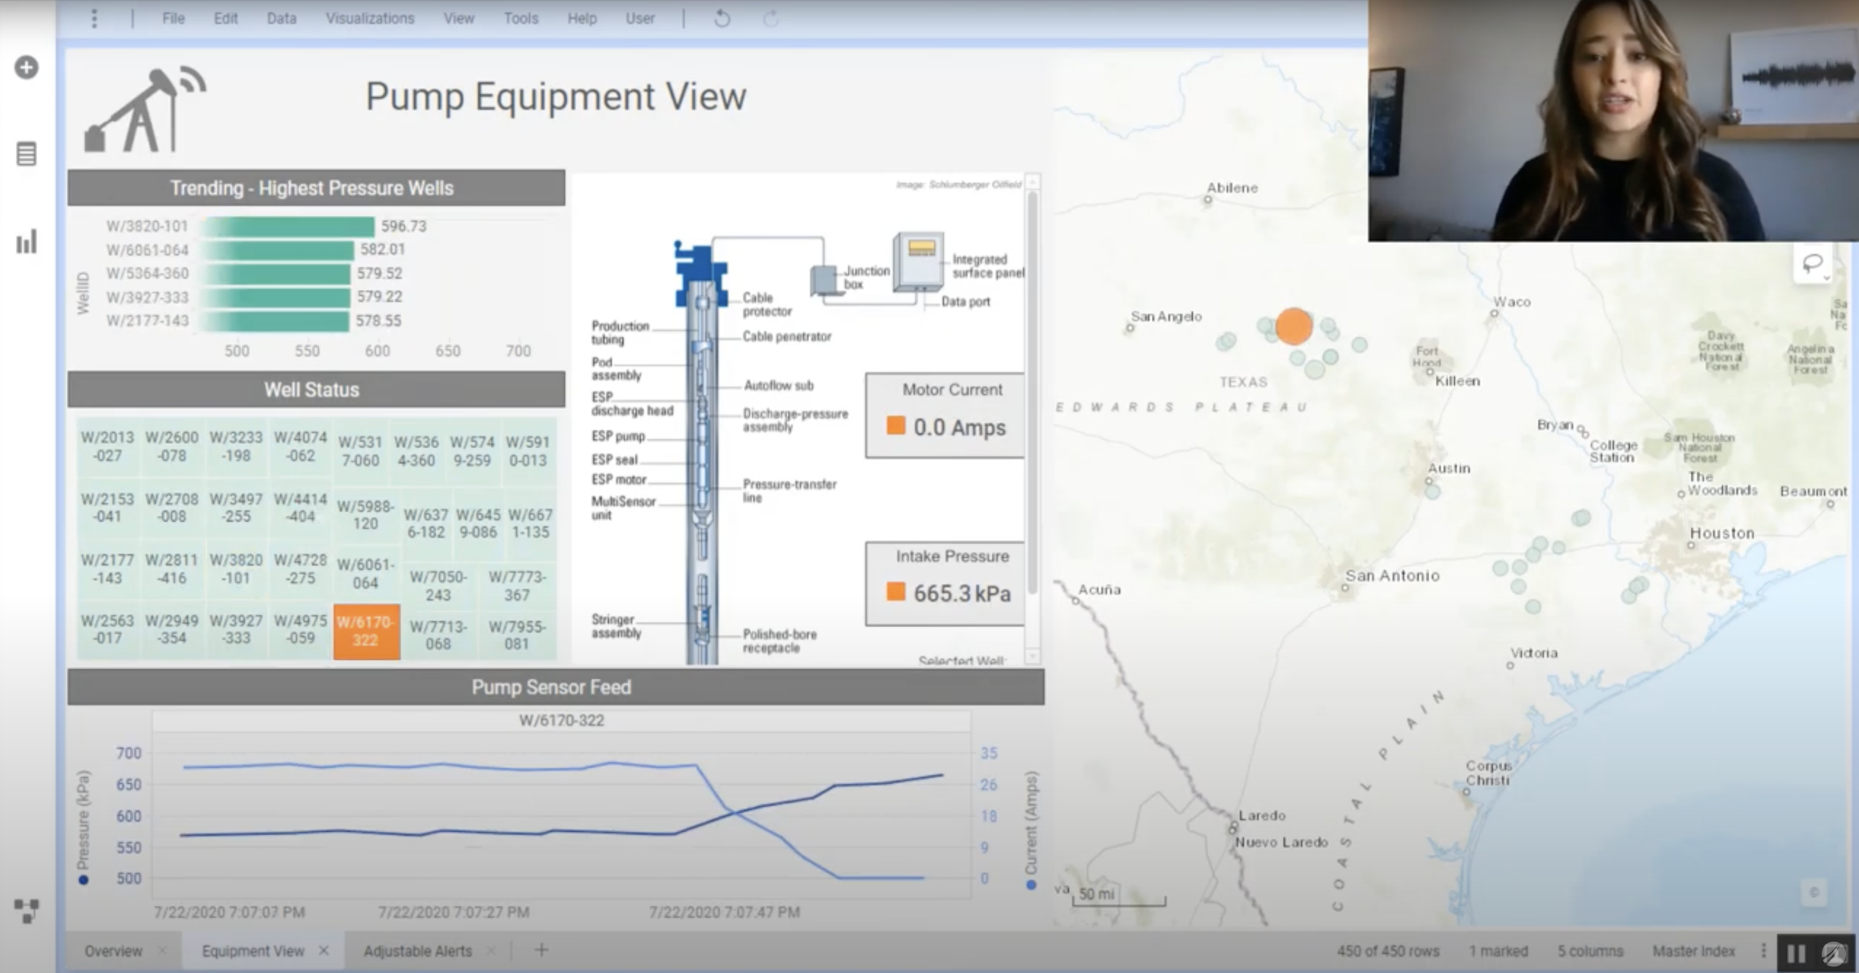
Task: Select well W/6170-322 orange tile
Action: coord(366,632)
